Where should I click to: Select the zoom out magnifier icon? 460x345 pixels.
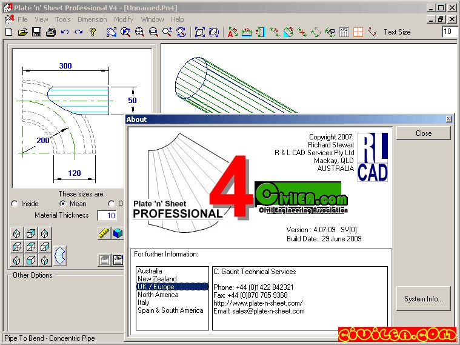(153, 32)
